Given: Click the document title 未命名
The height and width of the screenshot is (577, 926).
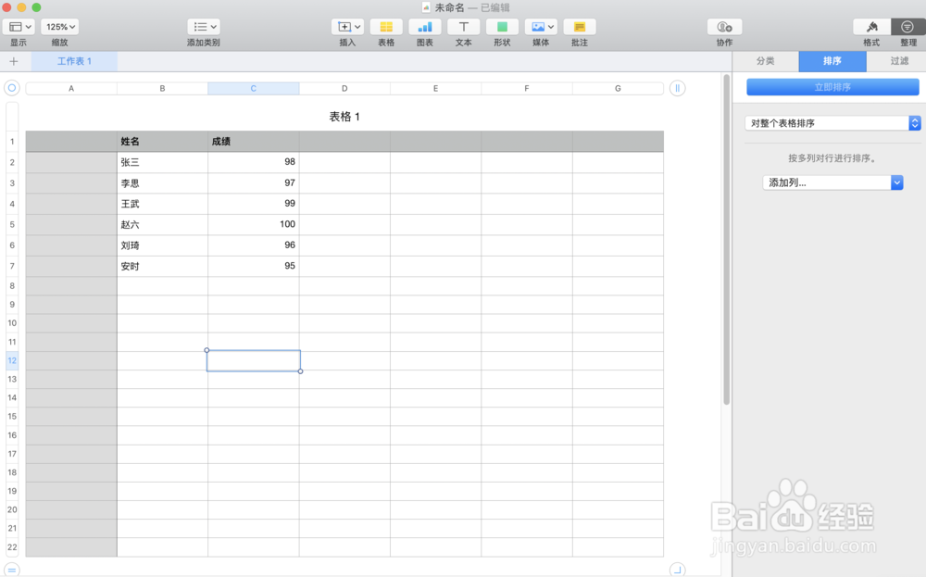Looking at the screenshot, I should [x=449, y=7].
